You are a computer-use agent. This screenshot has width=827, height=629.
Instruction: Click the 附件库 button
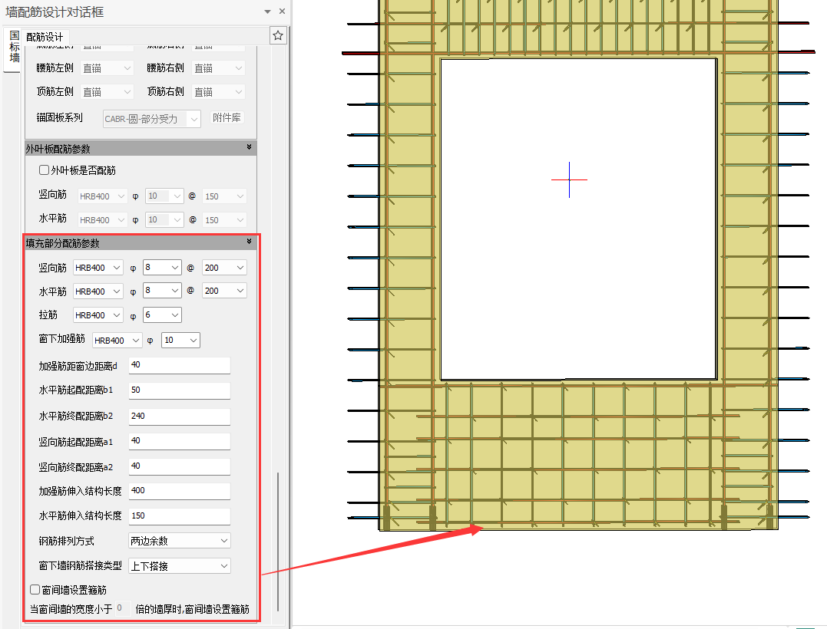point(227,118)
